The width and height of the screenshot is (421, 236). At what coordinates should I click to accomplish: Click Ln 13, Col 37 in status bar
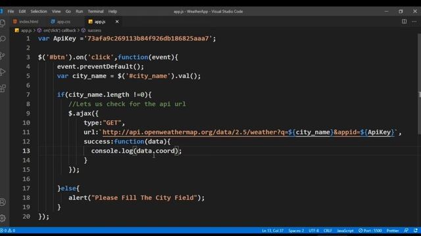(272, 230)
